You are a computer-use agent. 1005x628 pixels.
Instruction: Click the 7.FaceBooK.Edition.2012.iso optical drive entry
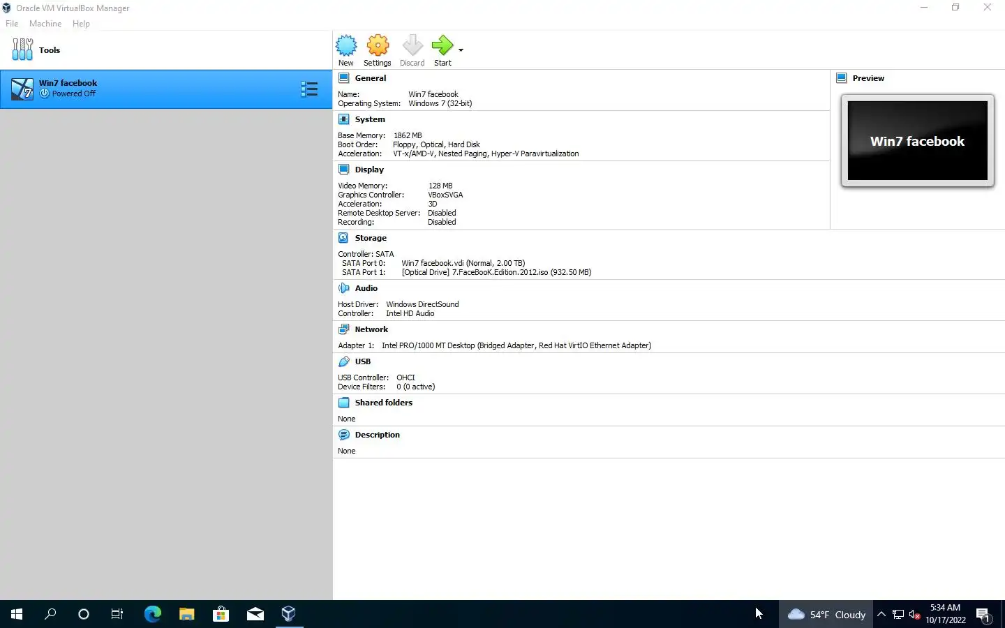pyautogui.click(x=496, y=272)
